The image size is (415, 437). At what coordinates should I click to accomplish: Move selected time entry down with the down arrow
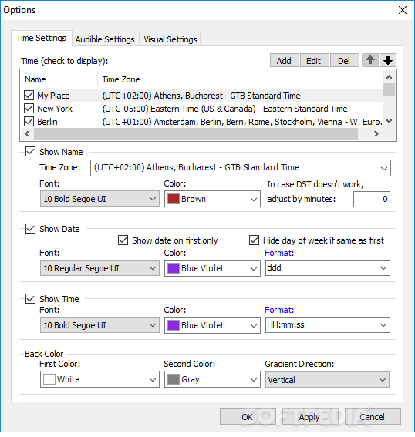coord(388,60)
